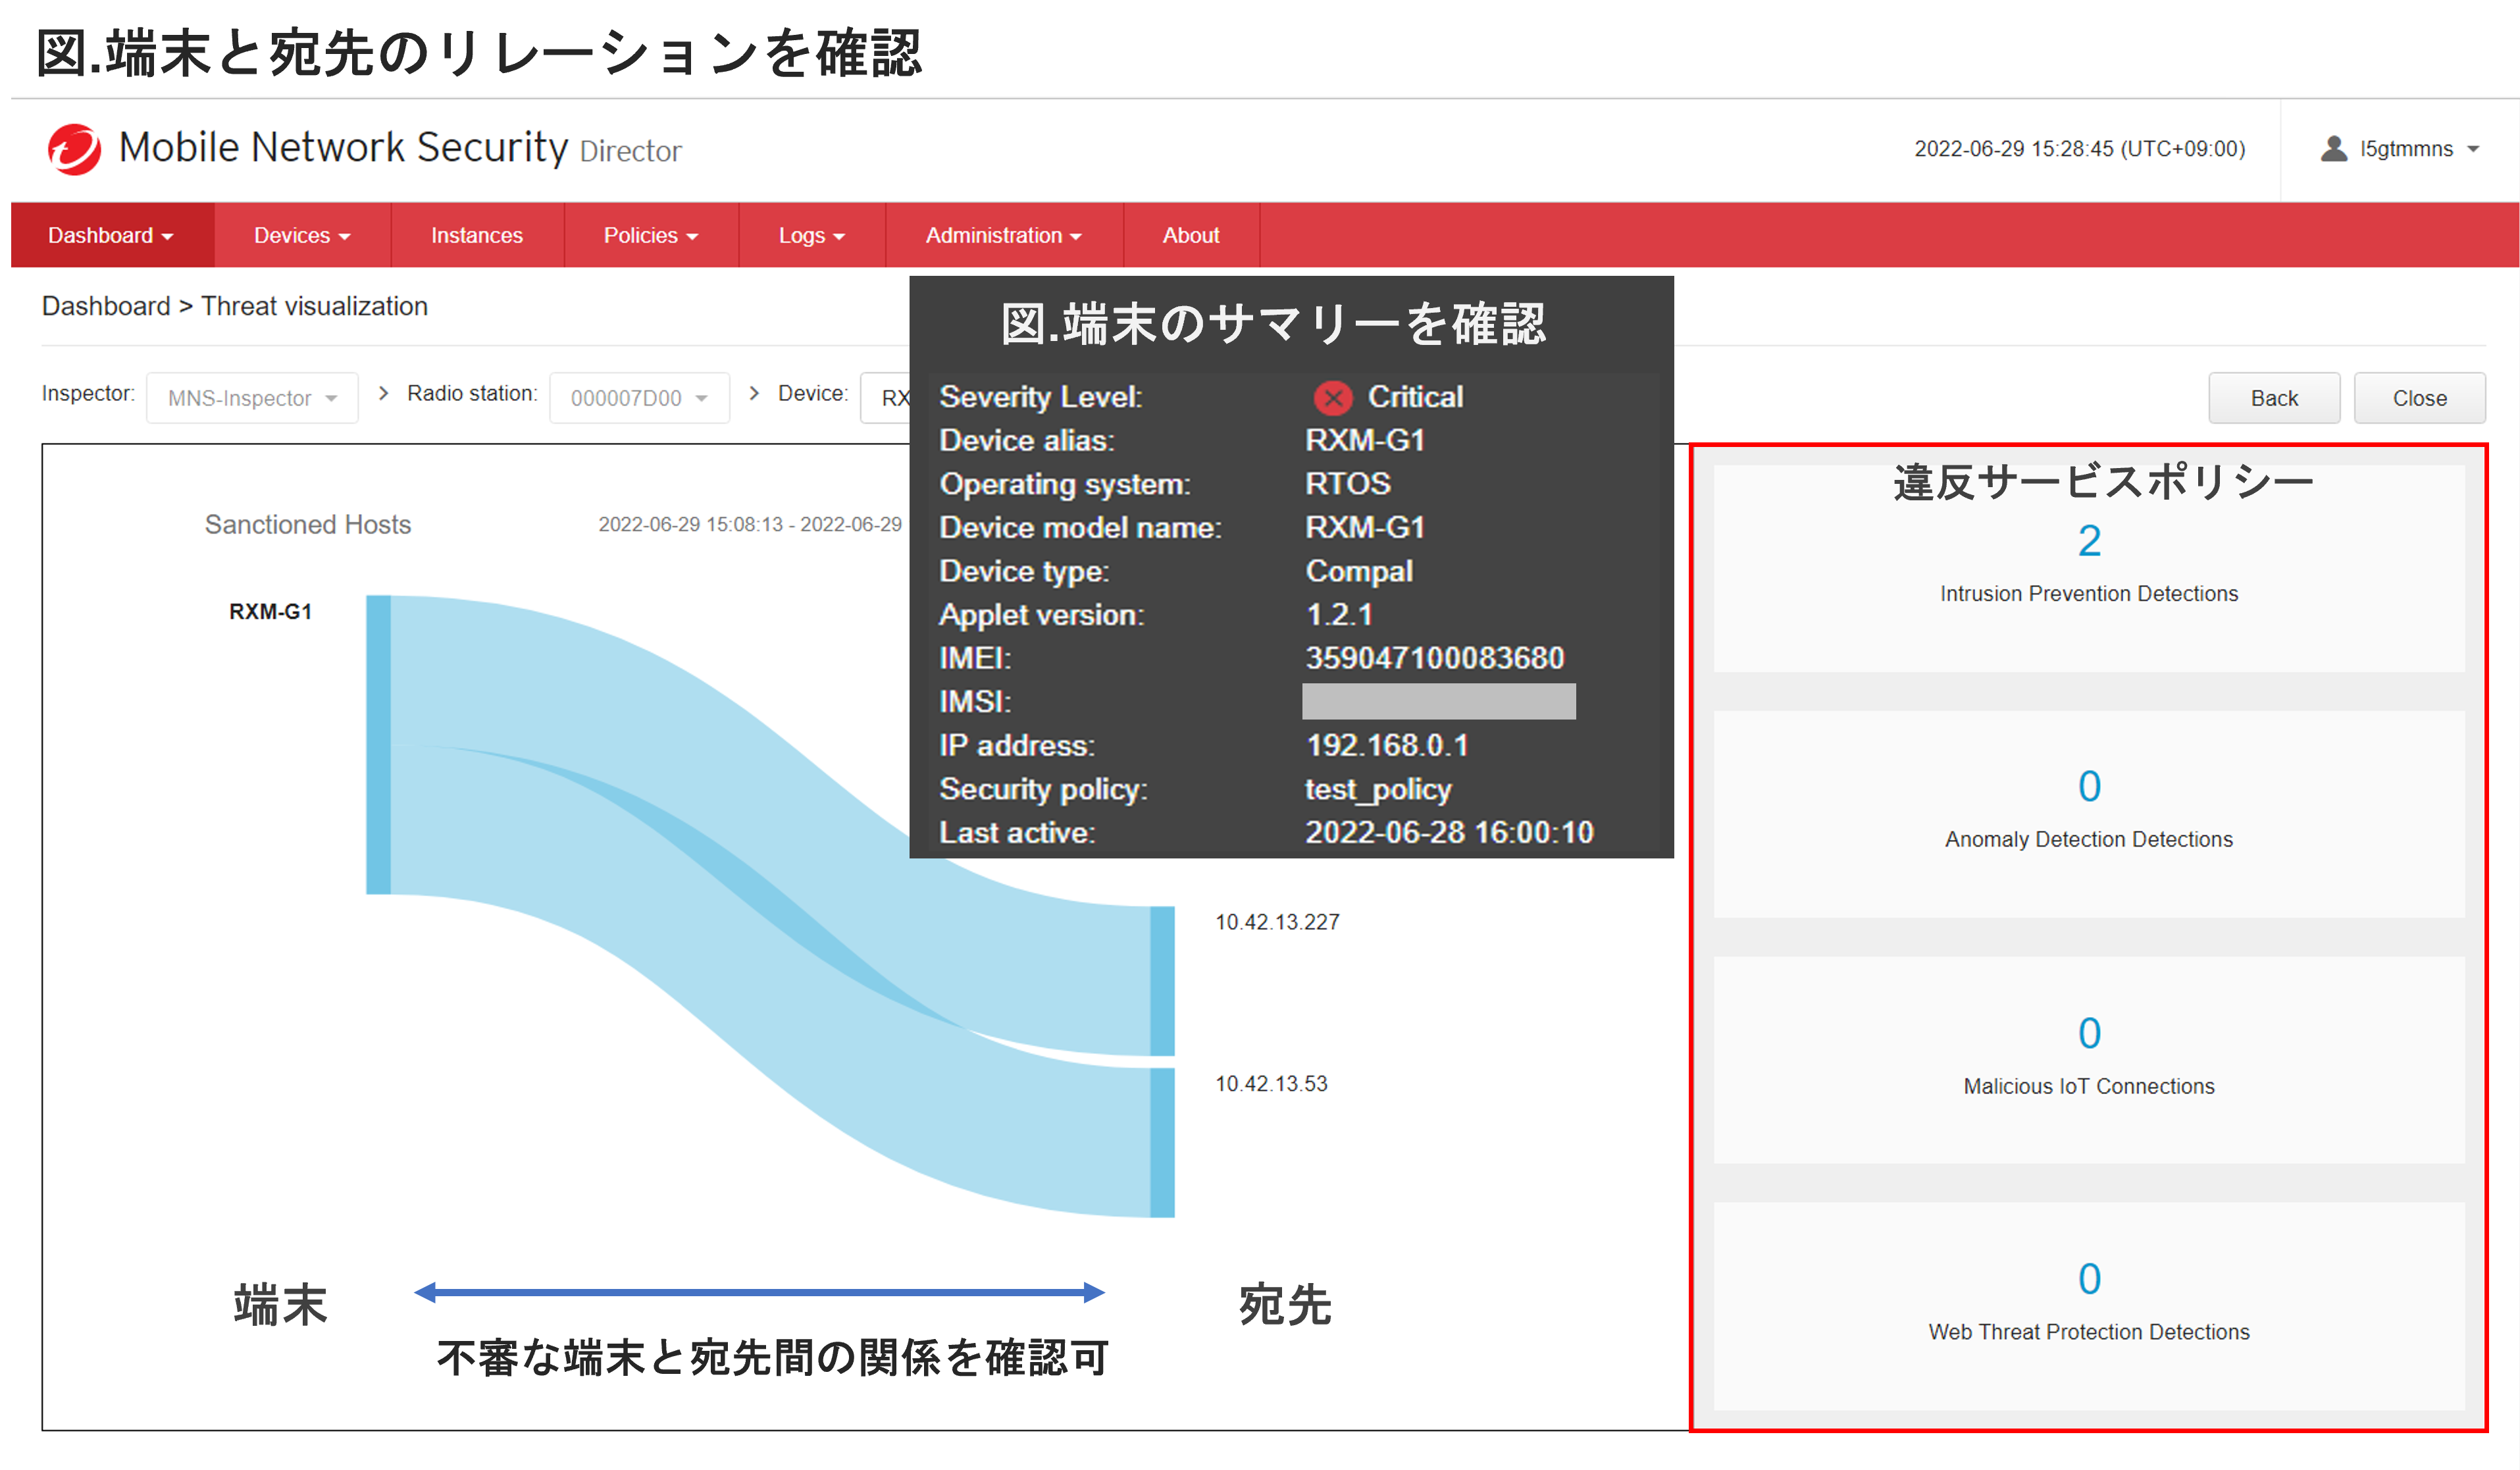Image resolution: width=2520 pixels, height=1470 pixels.
Task: Click the Device type Compal value
Action: [x=1359, y=571]
